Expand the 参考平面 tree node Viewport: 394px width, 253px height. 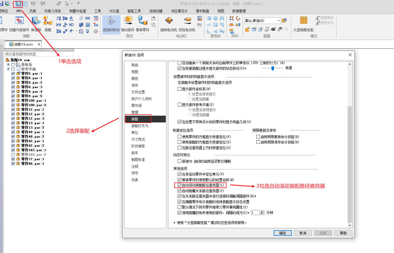tap(8, 69)
